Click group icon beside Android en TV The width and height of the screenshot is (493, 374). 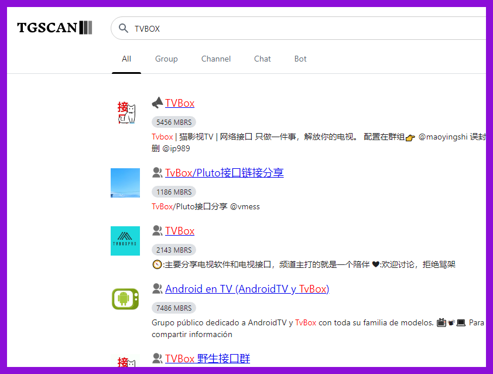(x=157, y=288)
